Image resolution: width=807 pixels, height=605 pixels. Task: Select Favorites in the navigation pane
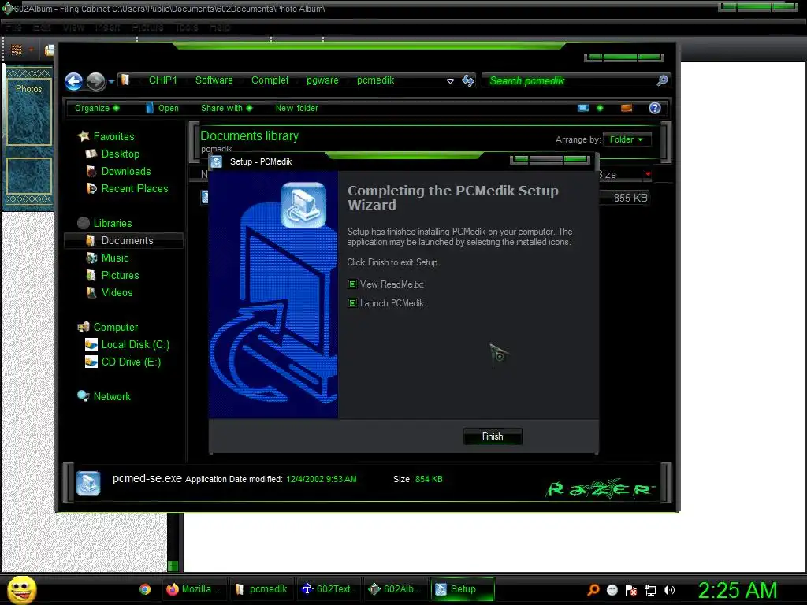(113, 136)
